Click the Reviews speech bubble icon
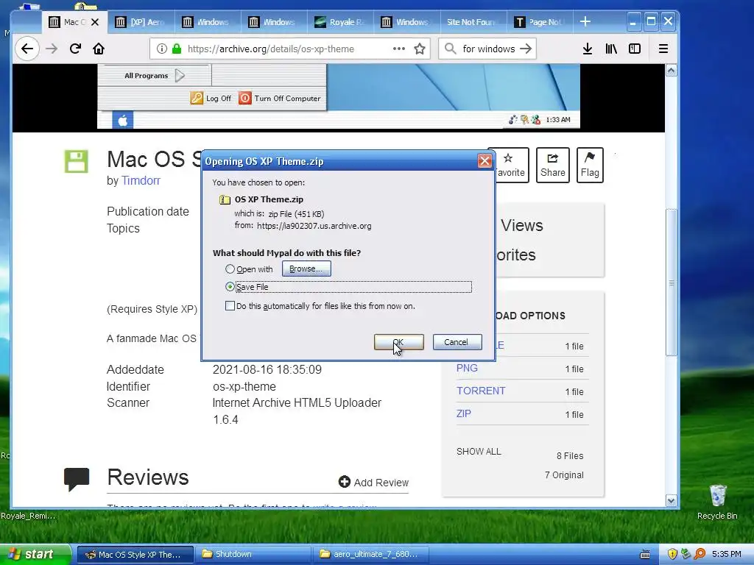The image size is (754, 565). click(x=77, y=478)
